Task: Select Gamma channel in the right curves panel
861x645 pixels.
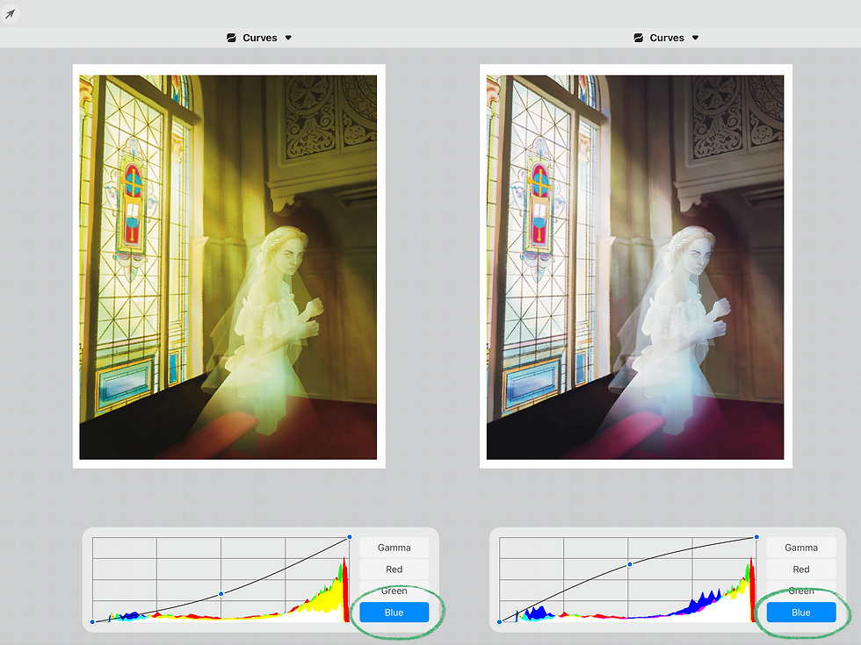Action: pos(801,548)
